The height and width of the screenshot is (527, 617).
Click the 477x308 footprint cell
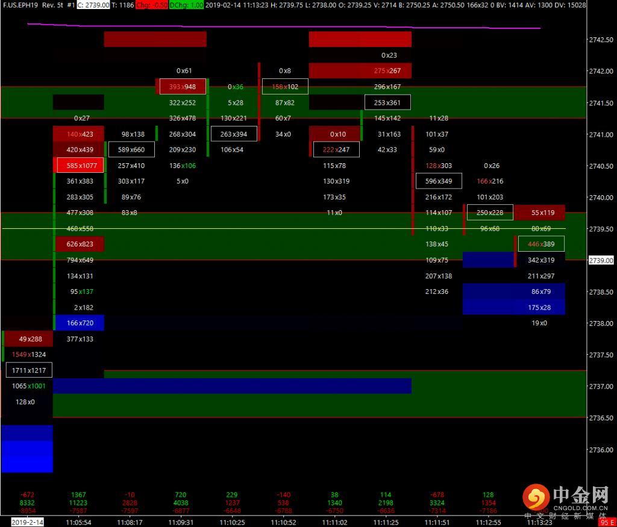[80, 213]
